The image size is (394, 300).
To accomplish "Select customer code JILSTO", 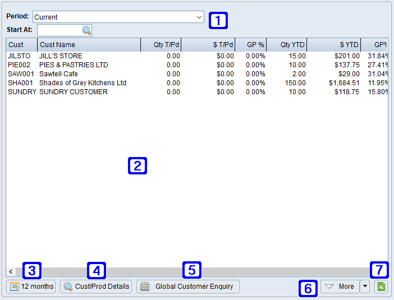I will [x=19, y=56].
